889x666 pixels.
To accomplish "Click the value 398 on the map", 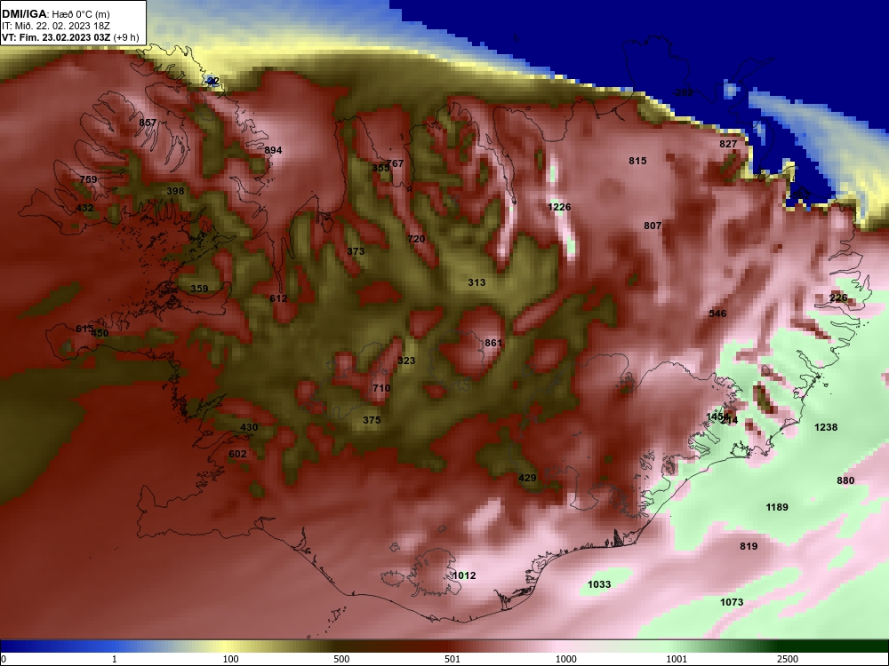I will click(x=175, y=191).
